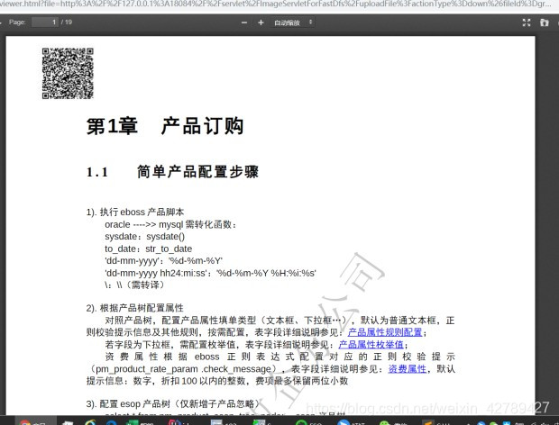Click the line 'to_date：str_to_date'
The height and width of the screenshot is (425, 559).
coord(148,249)
